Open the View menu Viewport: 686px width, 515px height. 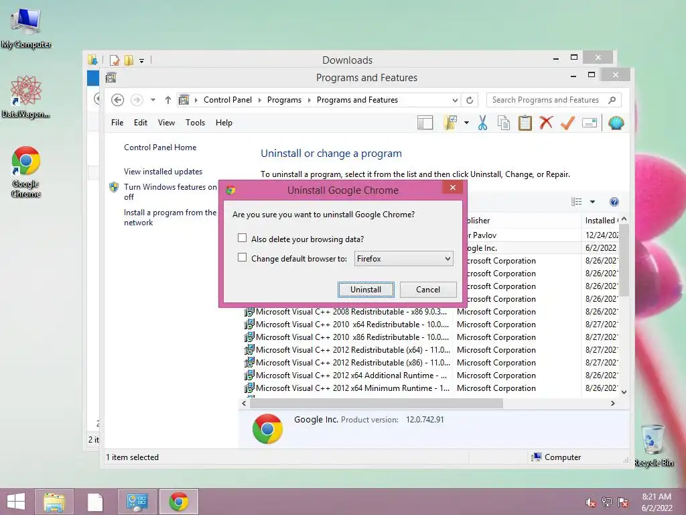click(x=166, y=123)
